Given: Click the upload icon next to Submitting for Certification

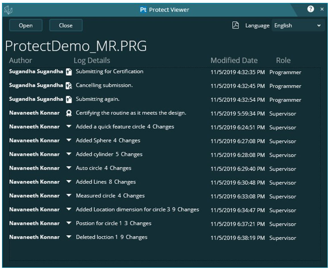Looking at the screenshot, I should (x=69, y=72).
